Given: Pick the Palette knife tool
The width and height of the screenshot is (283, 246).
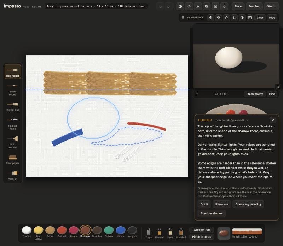Looking at the screenshot, I should pyautogui.click(x=13, y=124).
